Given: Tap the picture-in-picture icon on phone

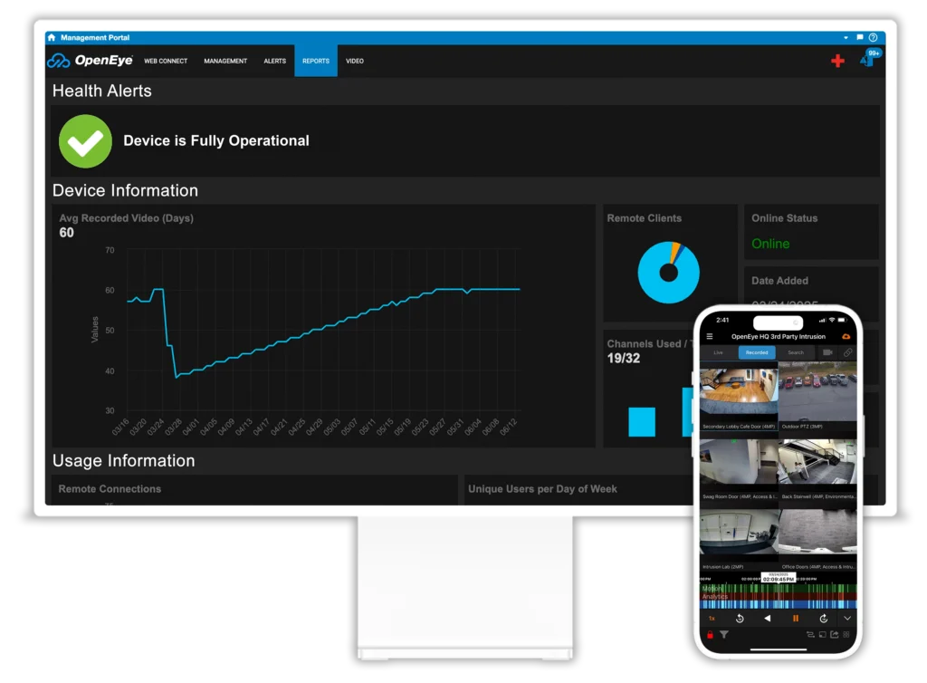Looking at the screenshot, I should 822,634.
